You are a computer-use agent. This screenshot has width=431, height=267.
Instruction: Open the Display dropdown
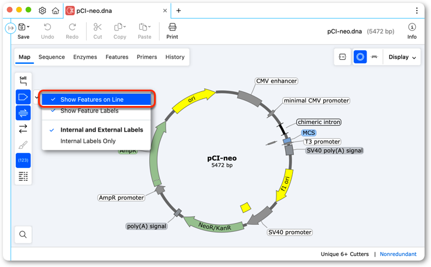(x=402, y=57)
